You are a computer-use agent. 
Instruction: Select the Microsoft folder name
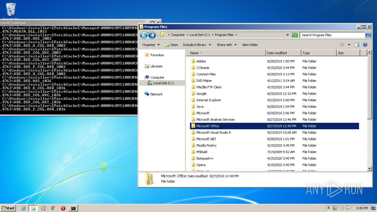click(203, 113)
